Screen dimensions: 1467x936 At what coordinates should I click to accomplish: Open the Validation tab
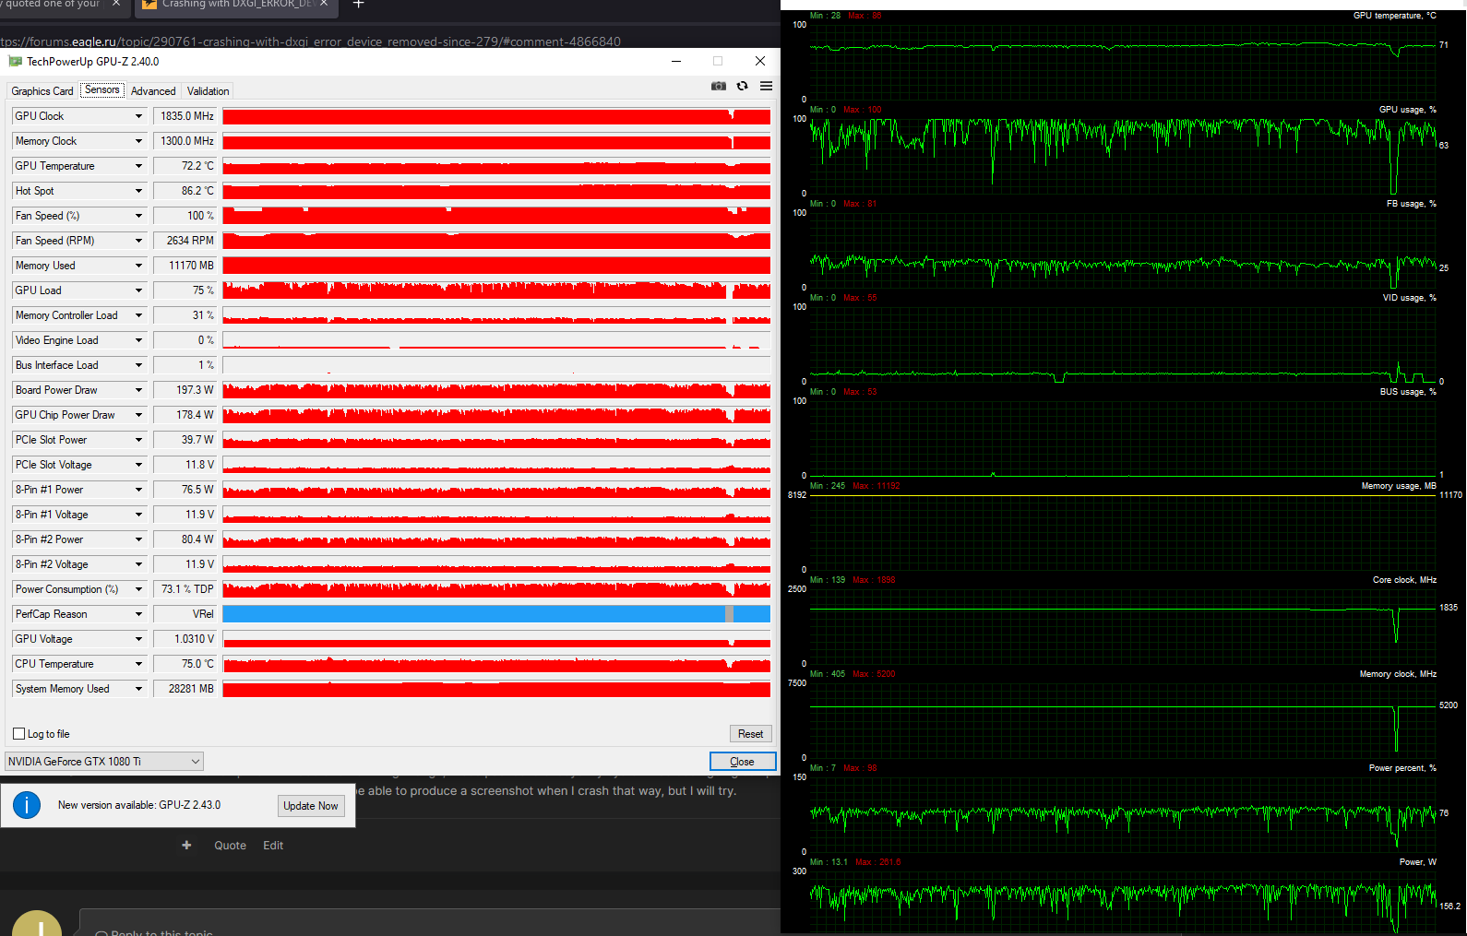208,91
